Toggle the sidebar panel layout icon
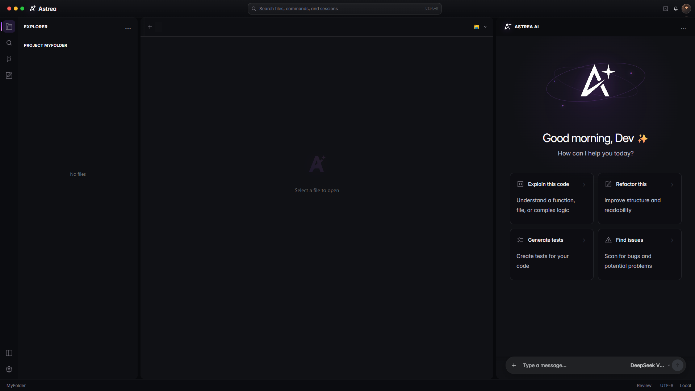 [9, 353]
